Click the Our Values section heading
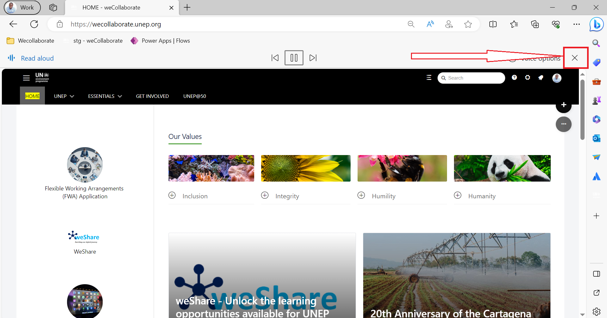This screenshot has width=607, height=318. 185,136
